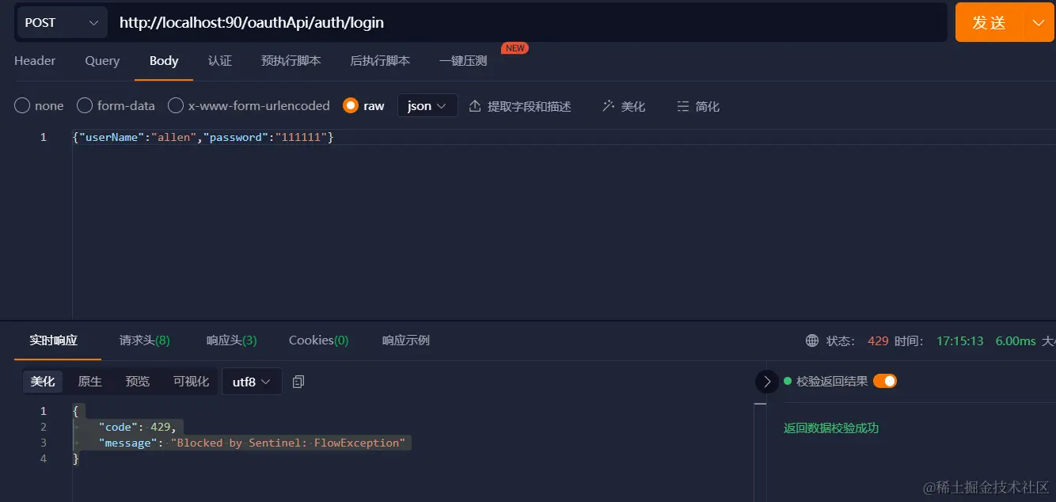Collapse the validation panel with the arrow circle
The height and width of the screenshot is (502, 1056).
coord(766,382)
